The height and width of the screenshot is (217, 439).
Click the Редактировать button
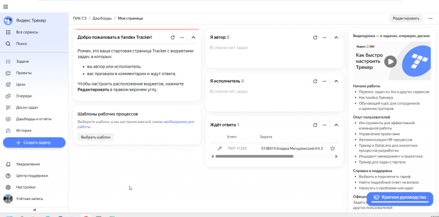click(x=406, y=18)
